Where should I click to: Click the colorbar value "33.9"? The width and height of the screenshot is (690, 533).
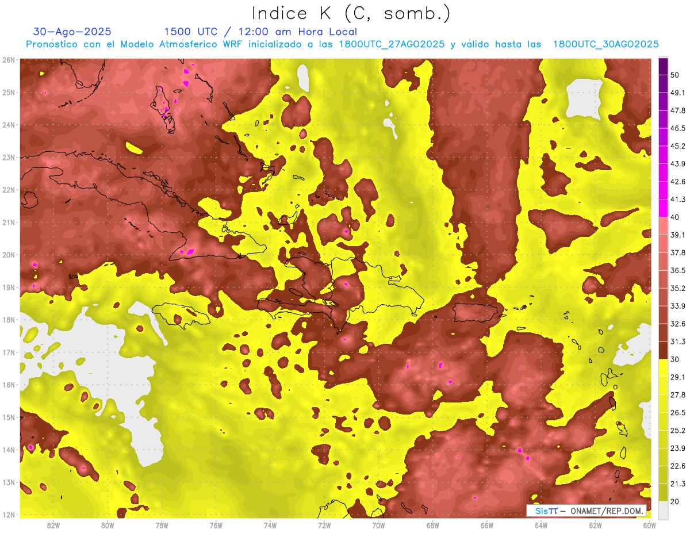(677, 306)
